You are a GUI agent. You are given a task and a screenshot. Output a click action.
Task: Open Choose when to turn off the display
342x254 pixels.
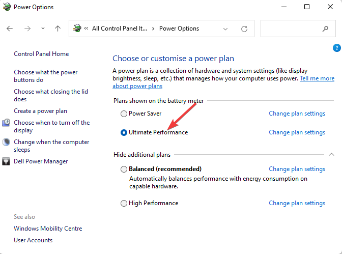tap(52, 126)
